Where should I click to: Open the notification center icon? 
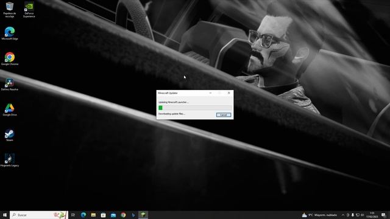[x=383, y=215]
